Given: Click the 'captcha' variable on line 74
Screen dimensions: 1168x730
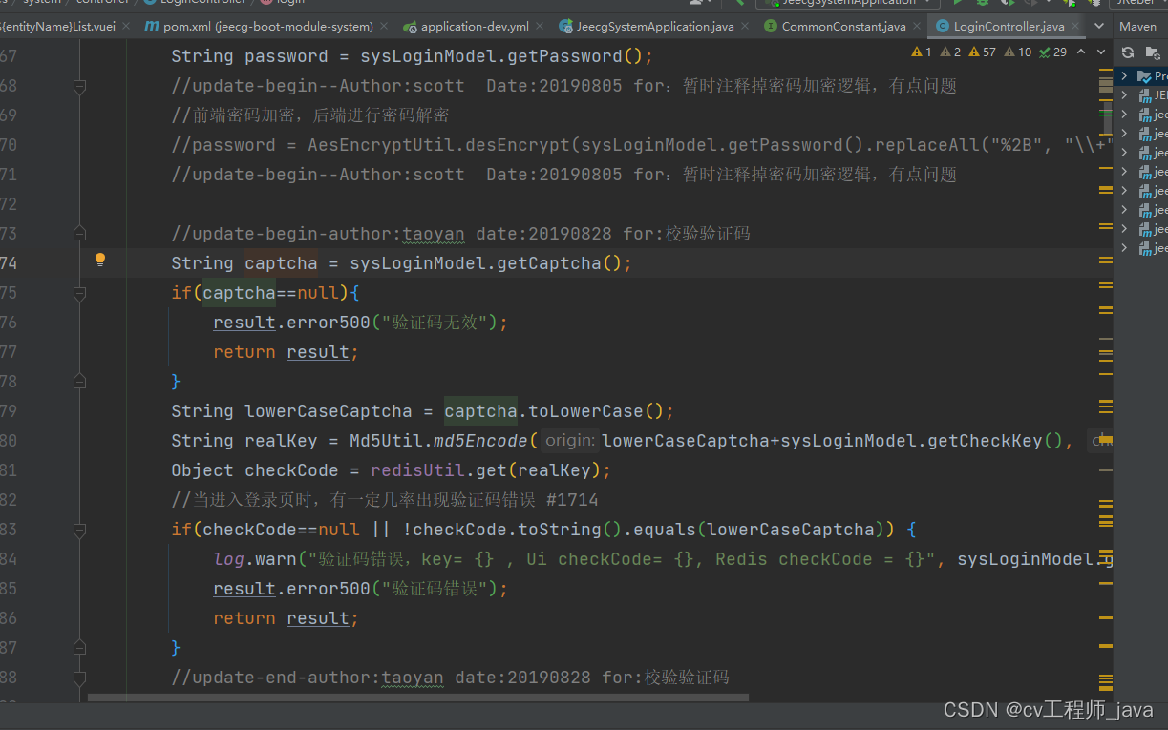Looking at the screenshot, I should click(x=281, y=263).
